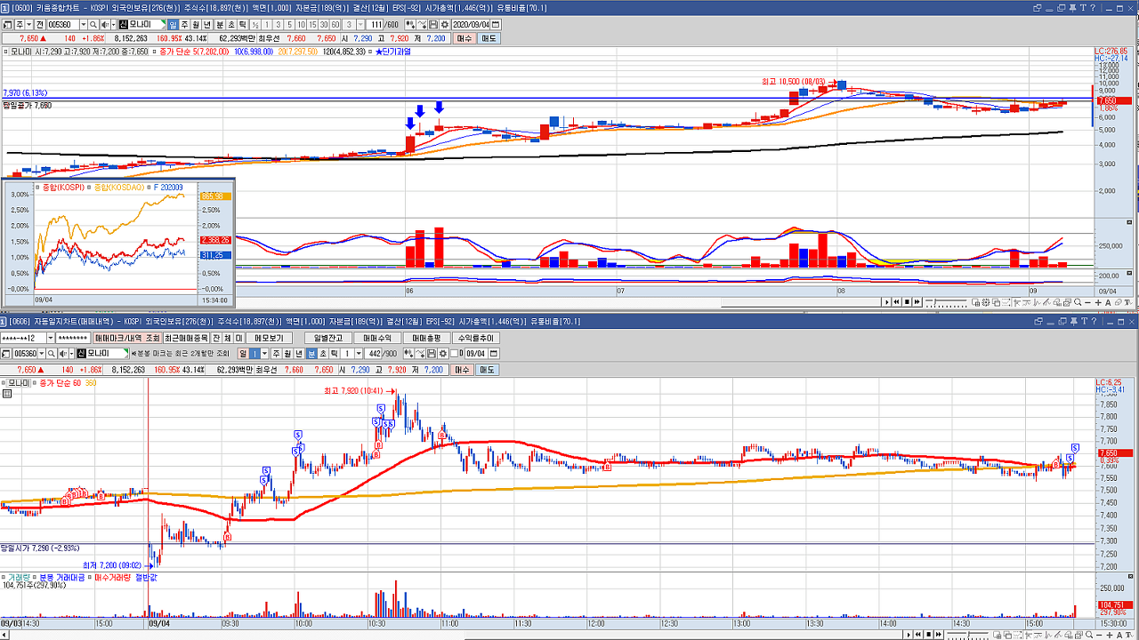Select 매매마크/내역 조회 tab

click(127, 338)
